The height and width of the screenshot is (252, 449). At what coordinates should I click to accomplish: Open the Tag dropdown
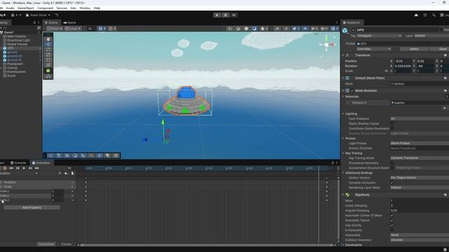(x=379, y=36)
